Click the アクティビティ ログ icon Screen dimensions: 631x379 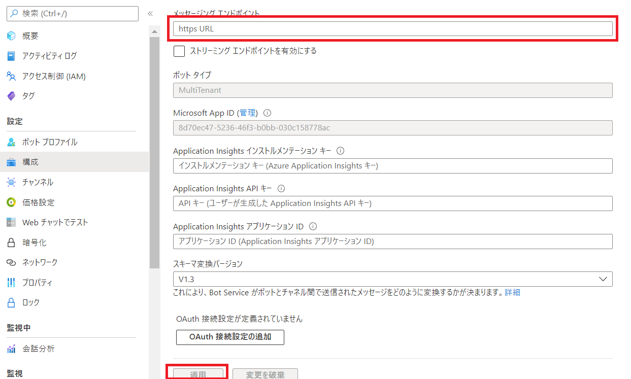pyautogui.click(x=11, y=56)
